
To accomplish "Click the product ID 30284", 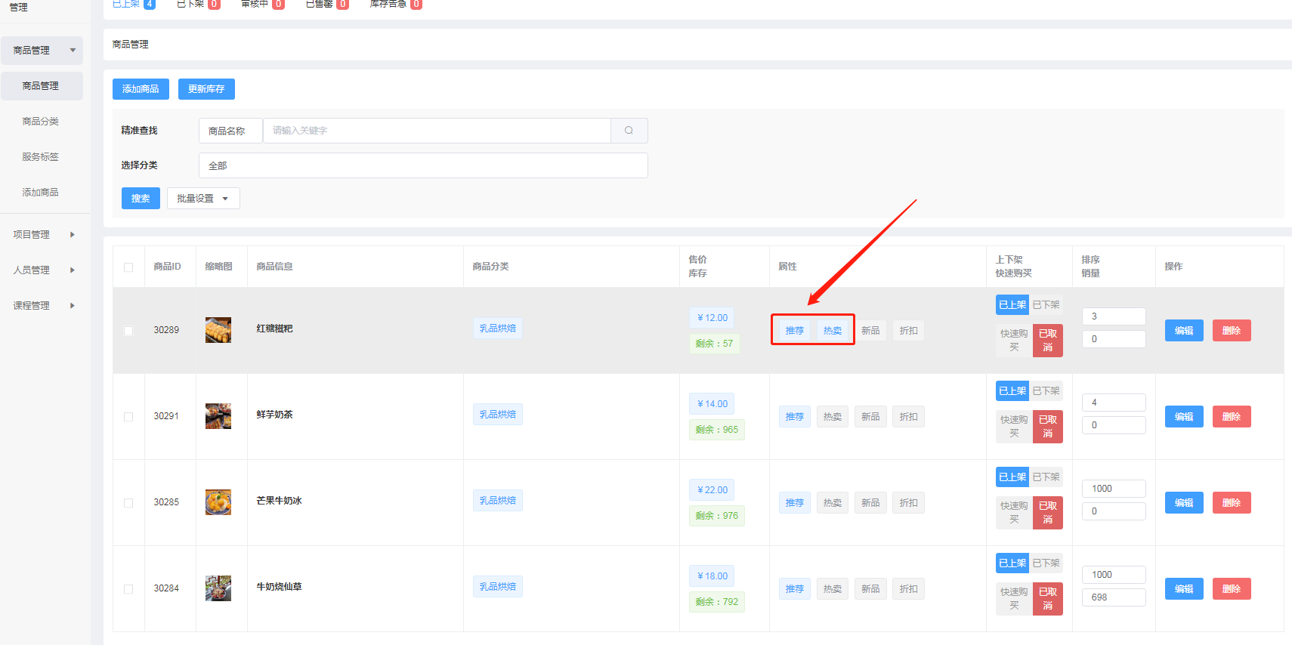I will [166, 588].
